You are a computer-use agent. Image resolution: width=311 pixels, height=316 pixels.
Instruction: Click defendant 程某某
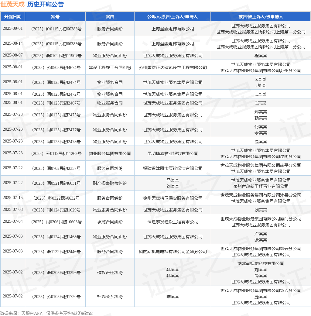click(x=261, y=56)
